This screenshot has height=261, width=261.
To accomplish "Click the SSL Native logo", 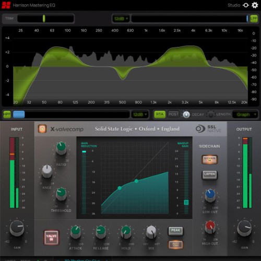I will tap(208, 129).
